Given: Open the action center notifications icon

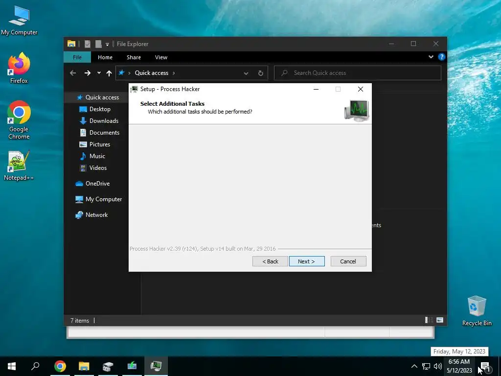Looking at the screenshot, I should 485,366.
